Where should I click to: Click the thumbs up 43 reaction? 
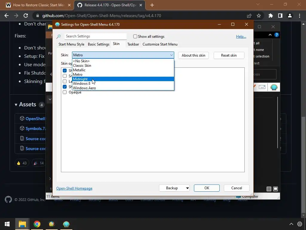(22, 163)
